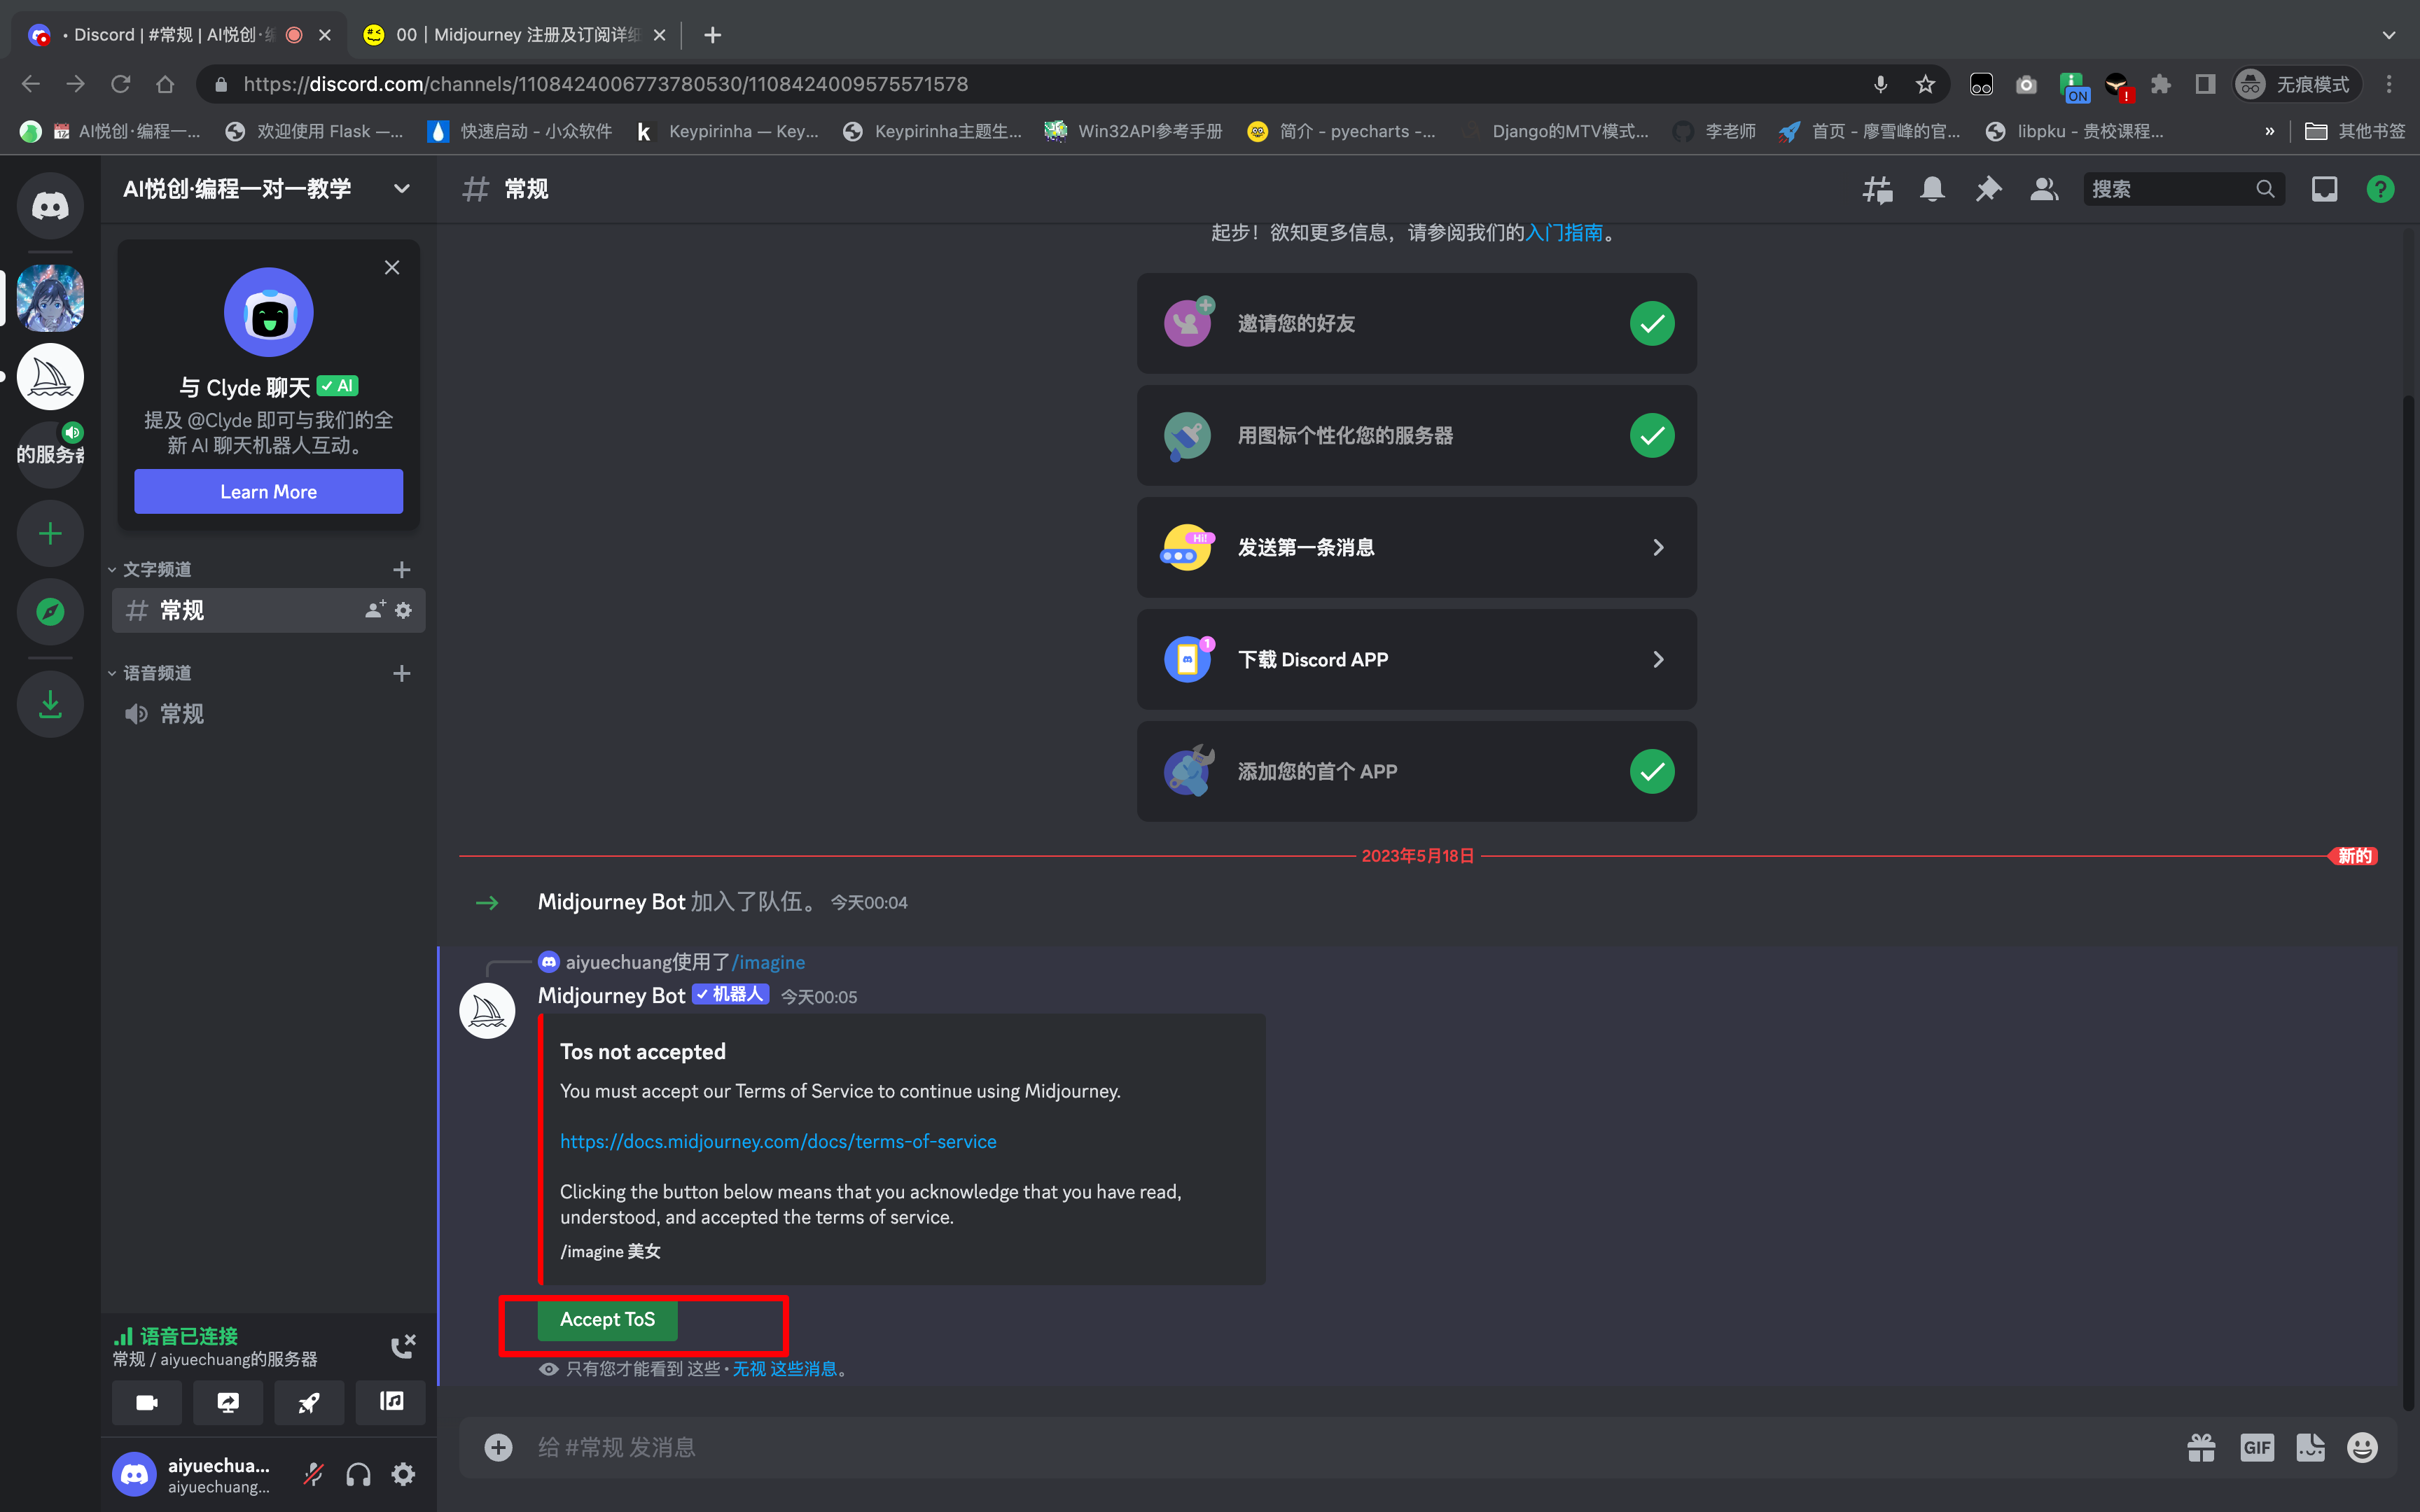The width and height of the screenshot is (2420, 1512).
Task: Open the inbox icon
Action: (x=2324, y=189)
